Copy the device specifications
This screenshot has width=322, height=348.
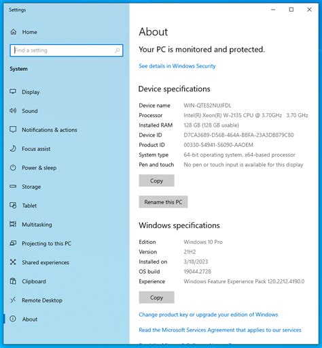point(156,180)
